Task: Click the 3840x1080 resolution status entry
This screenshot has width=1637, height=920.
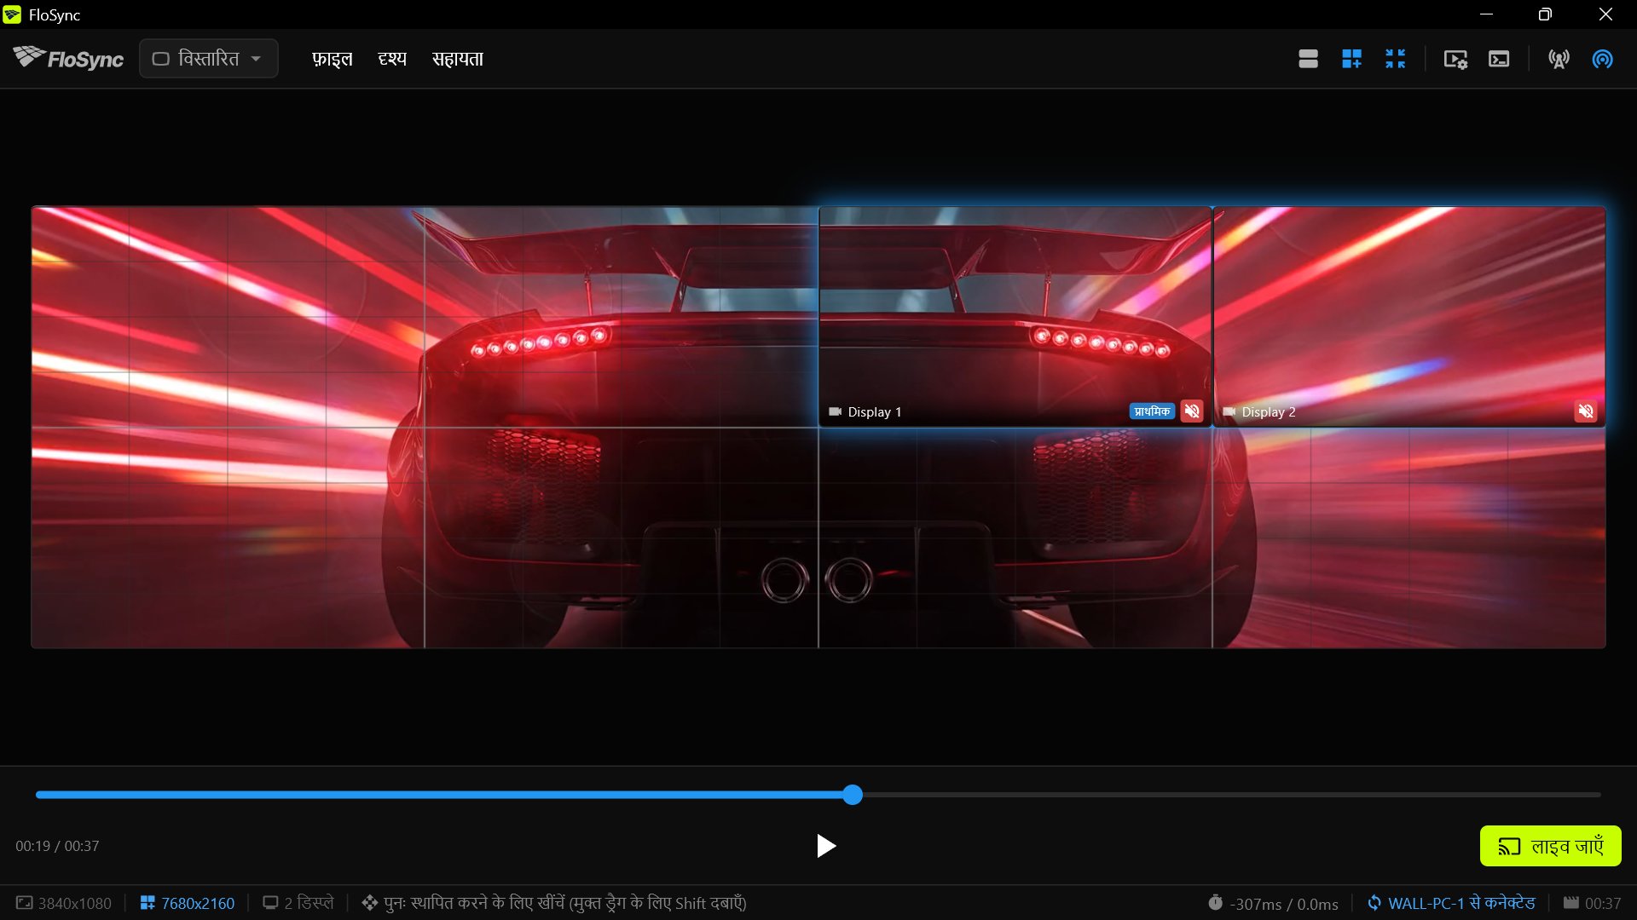Action: [x=65, y=903]
